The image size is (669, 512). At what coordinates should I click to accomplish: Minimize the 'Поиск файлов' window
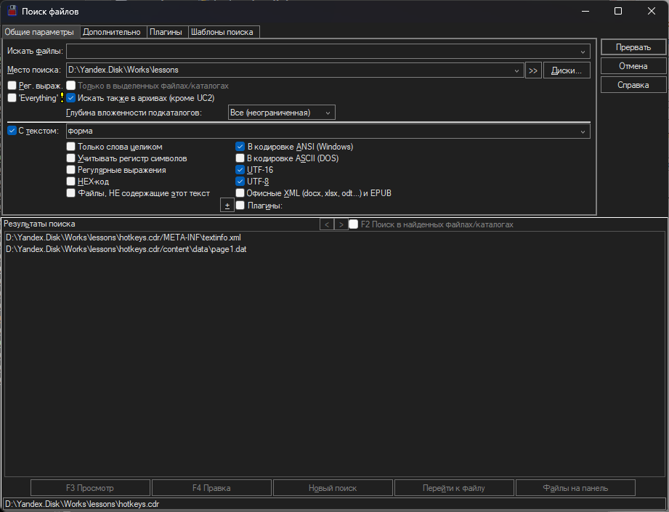[x=585, y=11]
